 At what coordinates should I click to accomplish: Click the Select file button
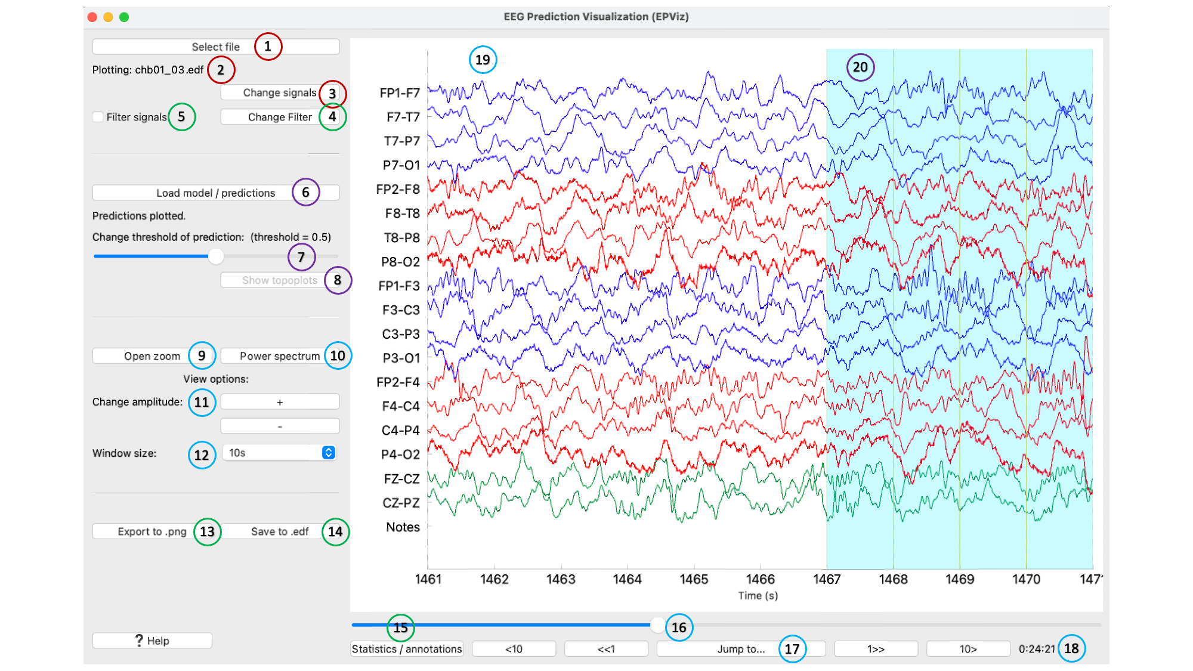click(x=215, y=47)
